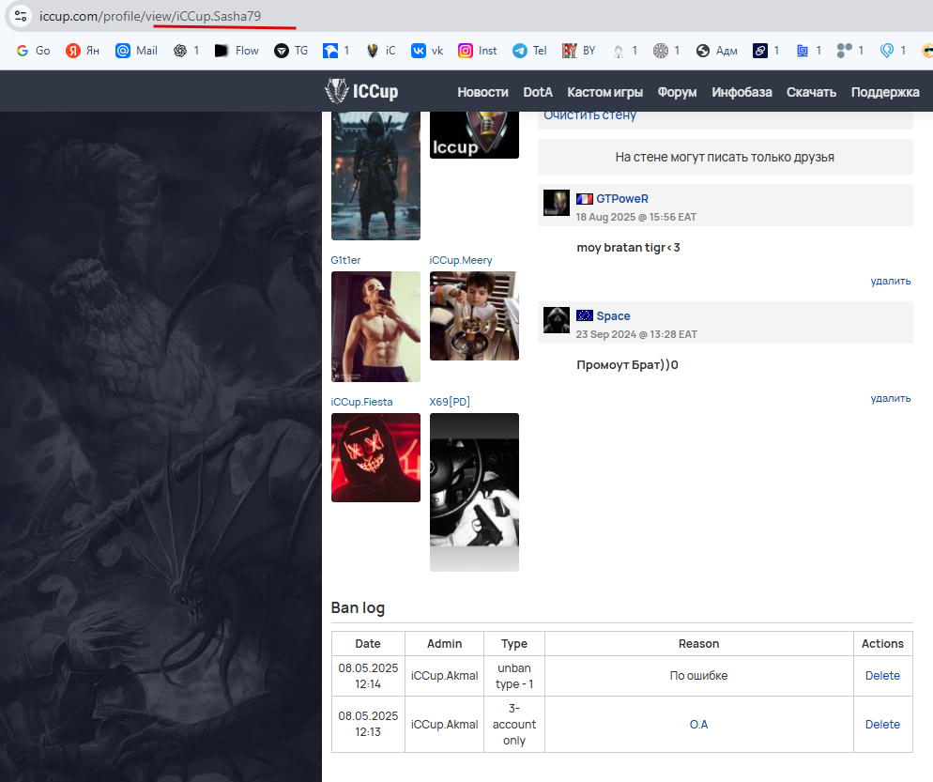Open friend iCCup.Meery profile link
The width and height of the screenshot is (933, 782).
pyautogui.click(x=461, y=260)
